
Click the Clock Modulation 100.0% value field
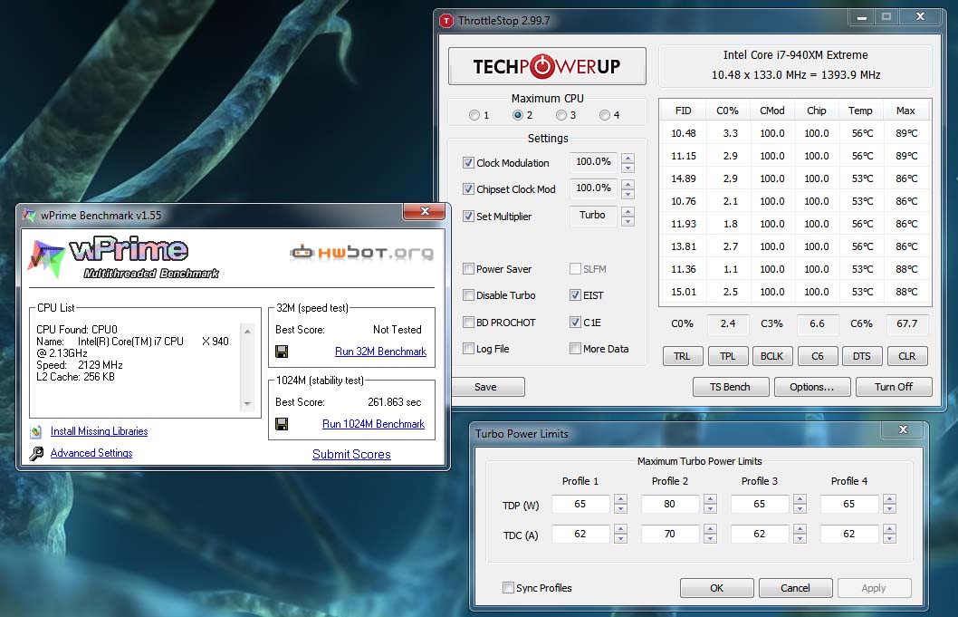[x=593, y=162]
